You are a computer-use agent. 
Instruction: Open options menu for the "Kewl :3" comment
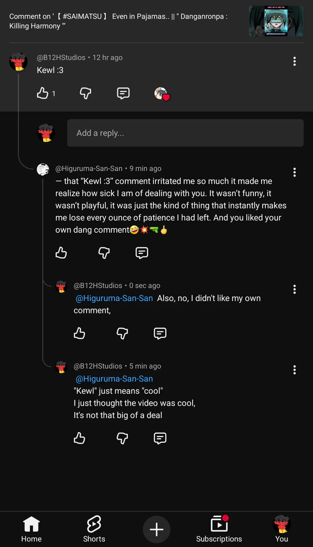click(x=294, y=62)
